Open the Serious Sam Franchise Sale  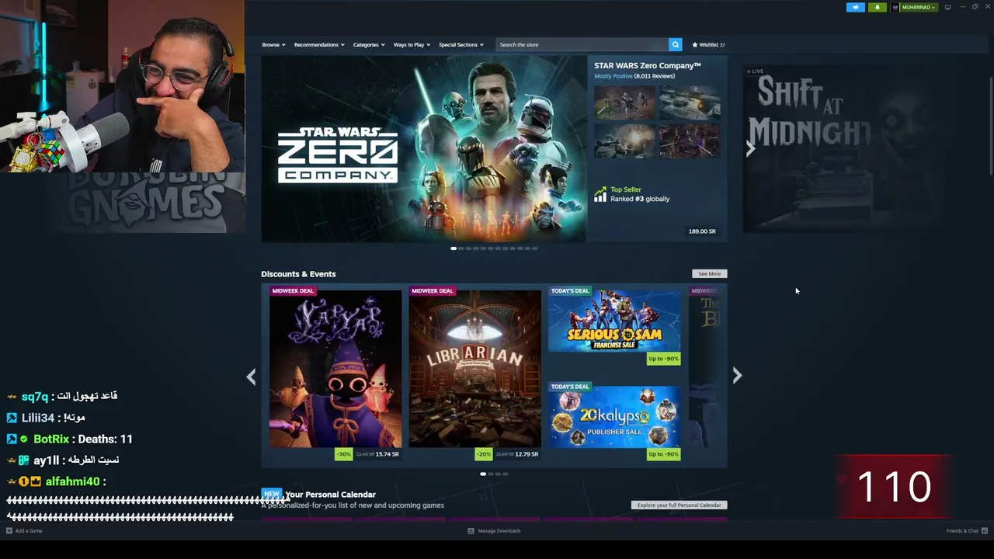614,325
